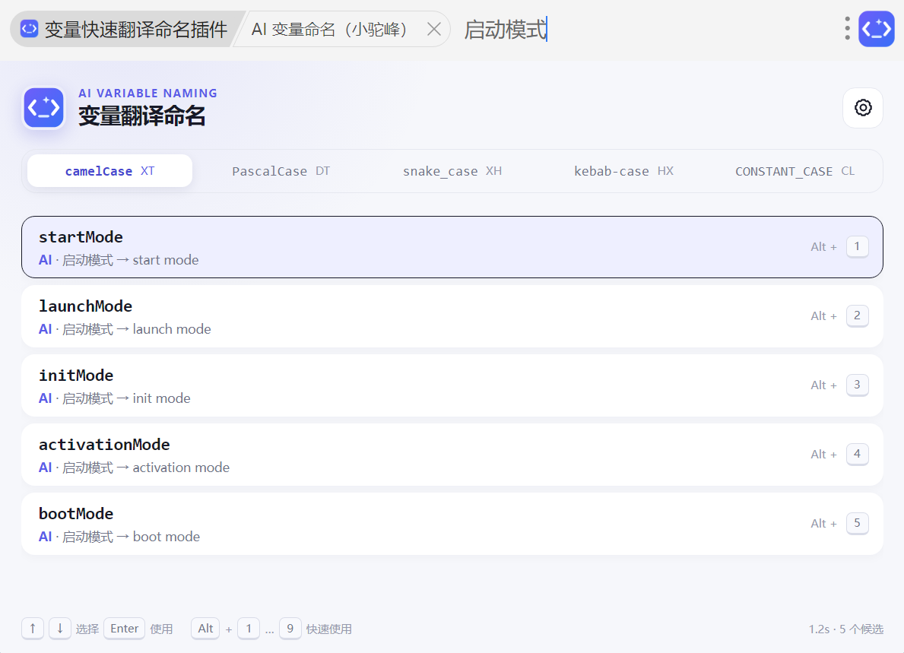Switch to the camelCase tab

109,171
